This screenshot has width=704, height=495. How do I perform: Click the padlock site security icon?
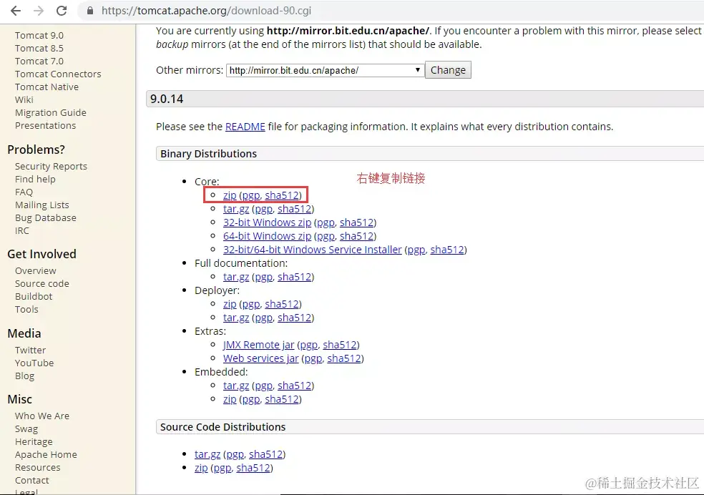click(x=90, y=11)
